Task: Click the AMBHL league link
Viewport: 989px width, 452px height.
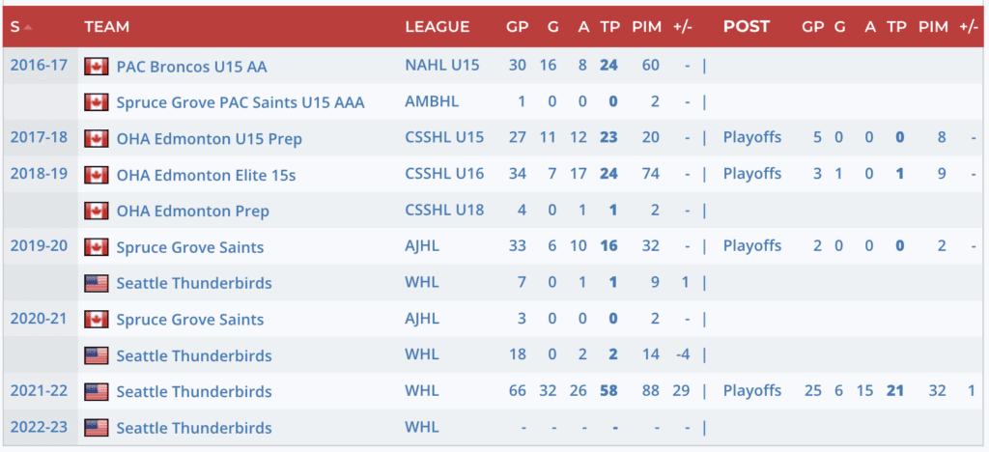Action: [x=432, y=102]
